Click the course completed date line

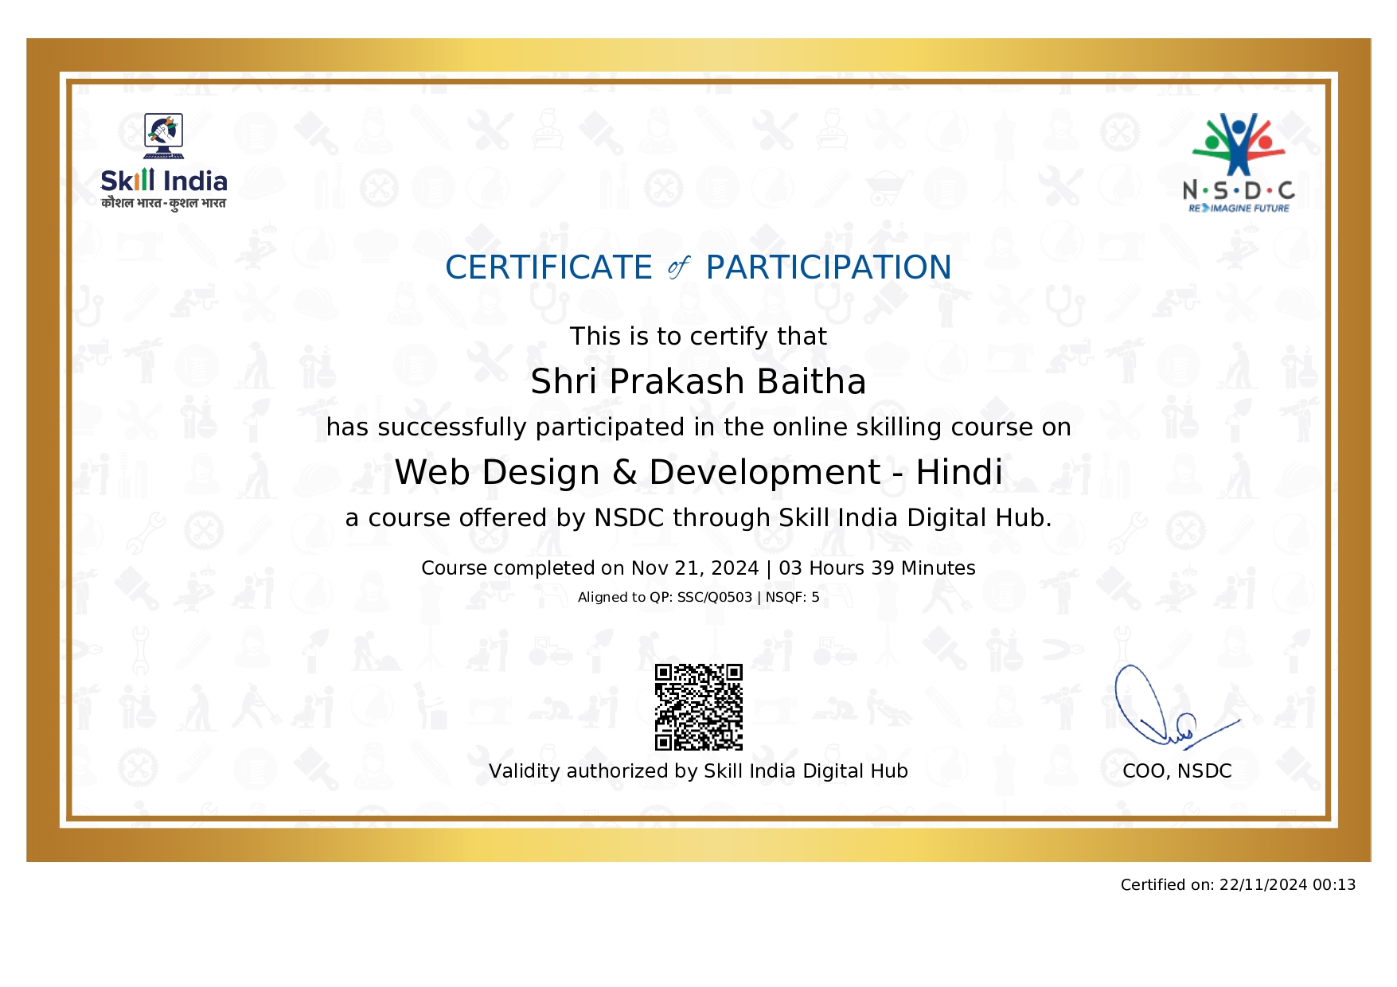698,568
